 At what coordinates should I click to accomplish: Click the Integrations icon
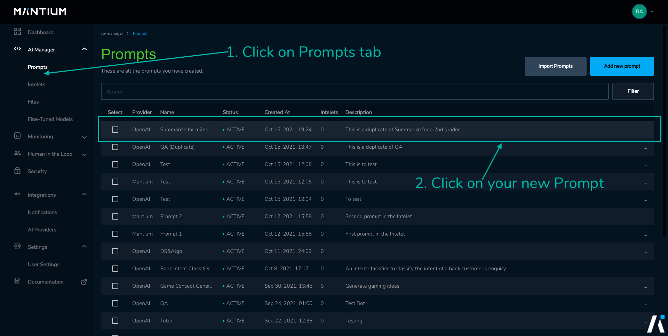pos(17,194)
